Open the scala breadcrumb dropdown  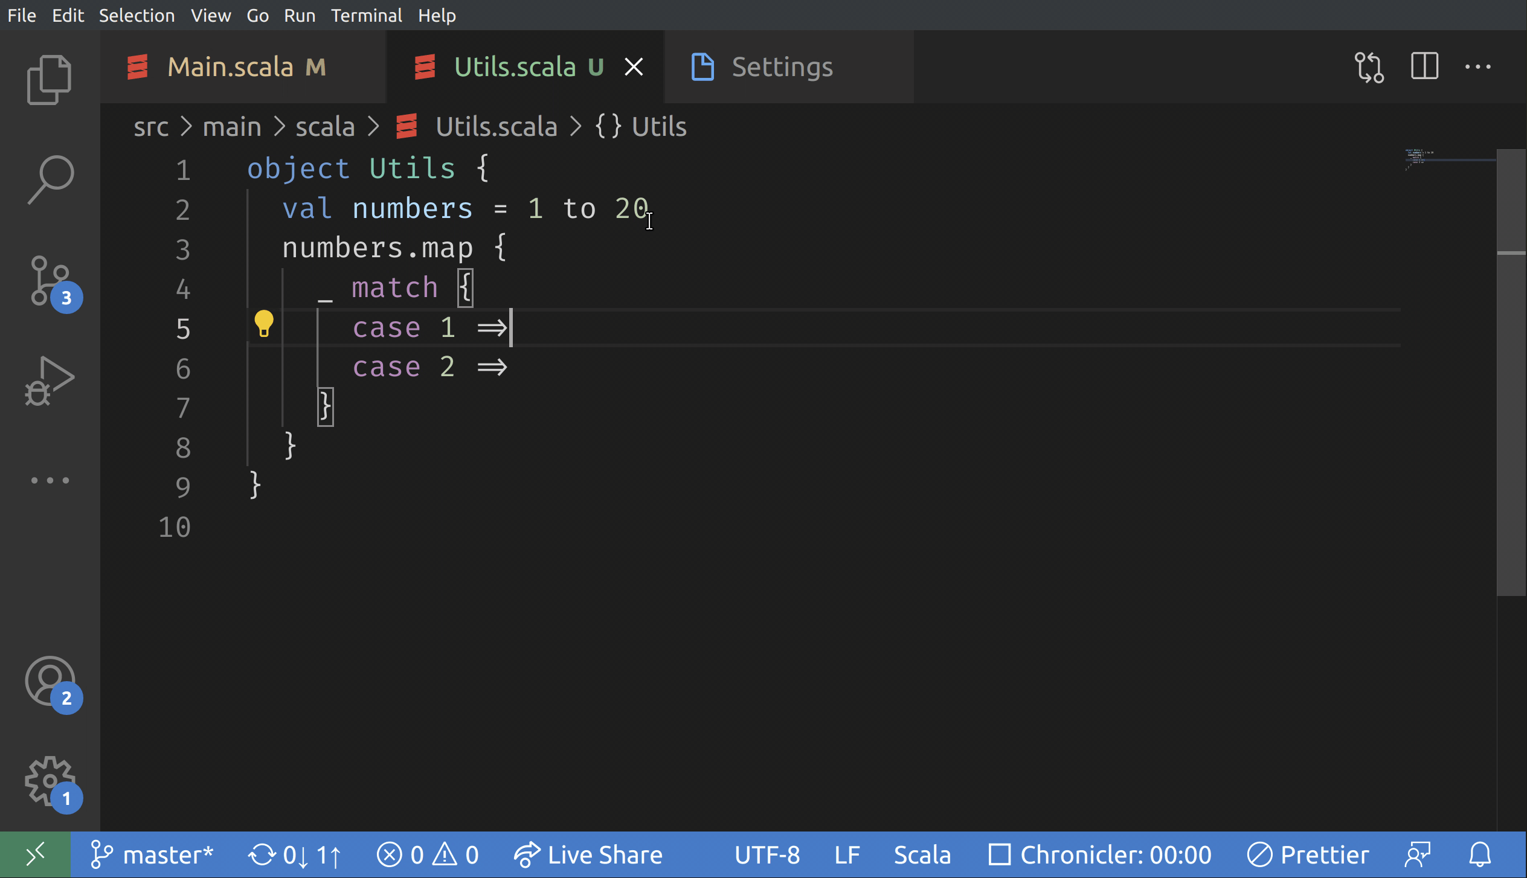324,126
